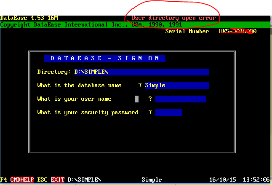The width and height of the screenshot is (272, 185).
Task: Click the 'What is the database name' prompt
Action: 79,86
